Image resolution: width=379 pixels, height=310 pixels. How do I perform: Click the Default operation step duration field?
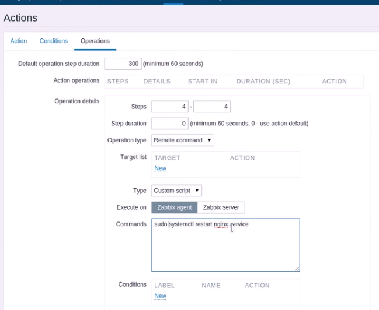click(123, 64)
